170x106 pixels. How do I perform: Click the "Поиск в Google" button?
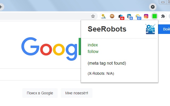click(x=40, y=93)
